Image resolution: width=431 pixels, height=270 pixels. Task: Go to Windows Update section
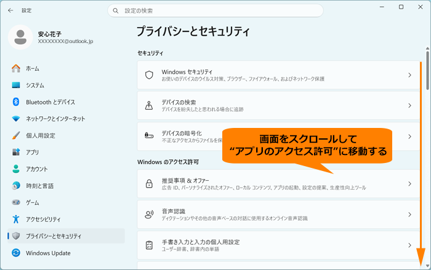(66, 253)
